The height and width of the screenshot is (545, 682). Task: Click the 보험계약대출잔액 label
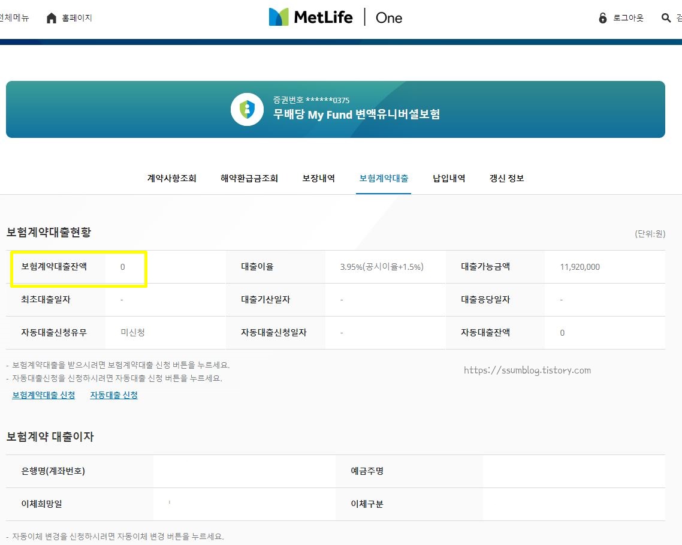pos(54,266)
